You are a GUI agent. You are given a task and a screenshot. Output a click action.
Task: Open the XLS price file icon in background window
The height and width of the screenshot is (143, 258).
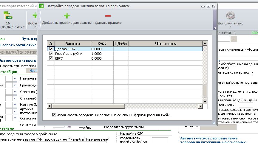click(8, 15)
